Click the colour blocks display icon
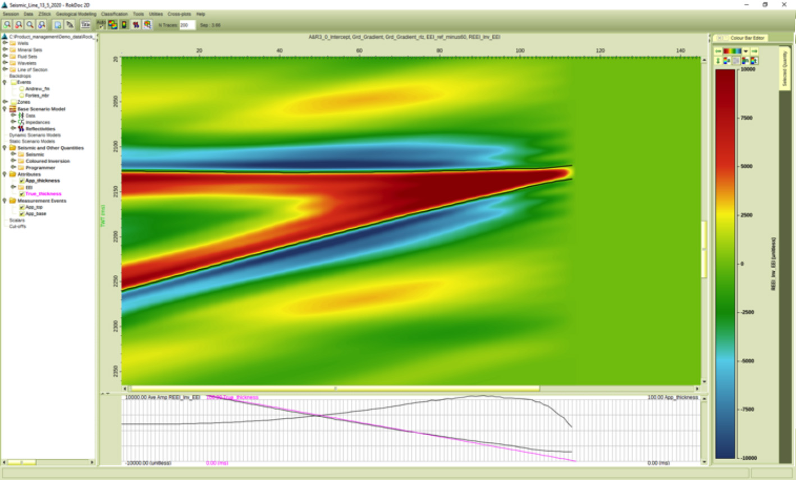The width and height of the screenshot is (796, 480). pyautogui.click(x=113, y=25)
